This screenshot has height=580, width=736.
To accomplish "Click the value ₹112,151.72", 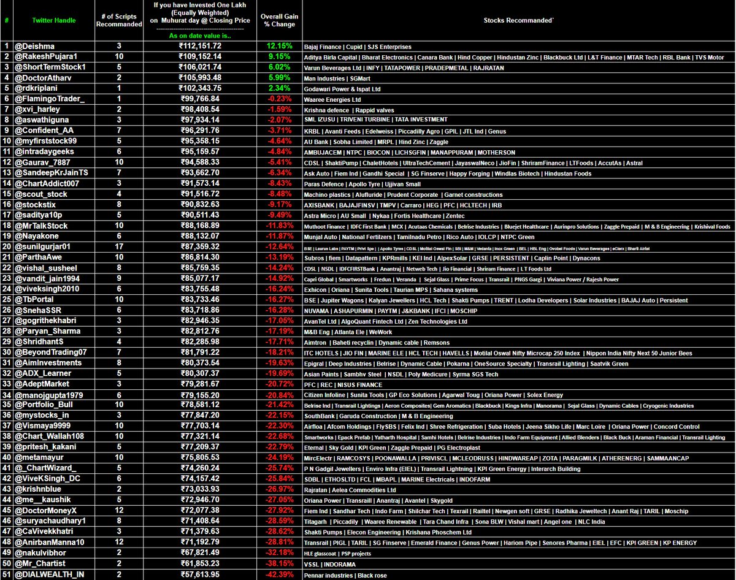I will tap(199, 47).
